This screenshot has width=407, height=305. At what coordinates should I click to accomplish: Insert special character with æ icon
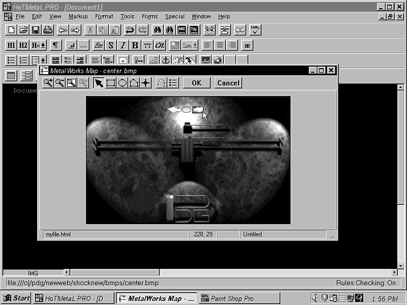click(247, 45)
